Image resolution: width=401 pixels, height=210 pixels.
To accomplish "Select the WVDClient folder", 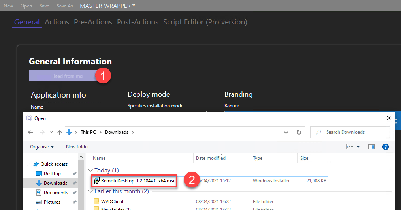I will click(x=112, y=202).
